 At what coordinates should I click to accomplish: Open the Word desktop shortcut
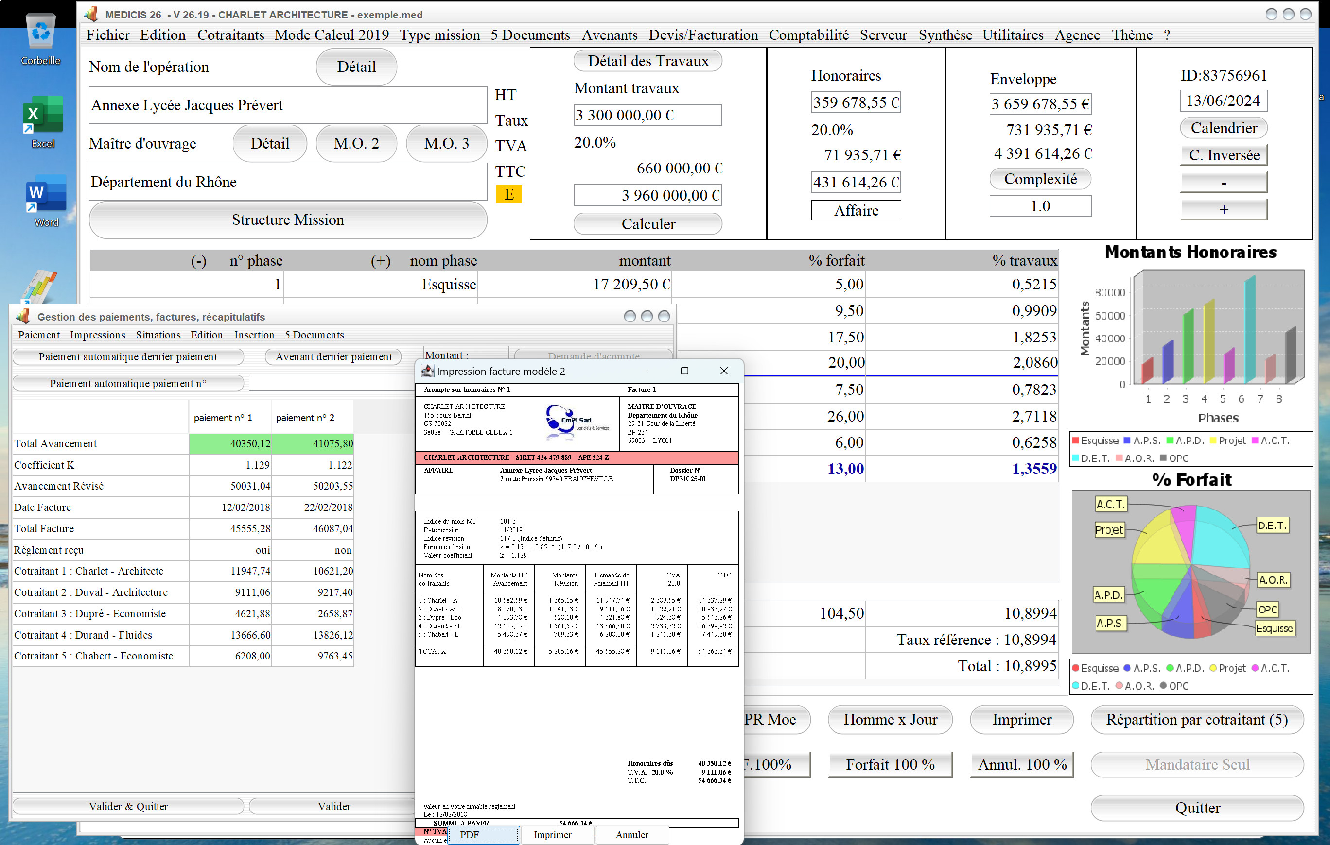[x=46, y=201]
